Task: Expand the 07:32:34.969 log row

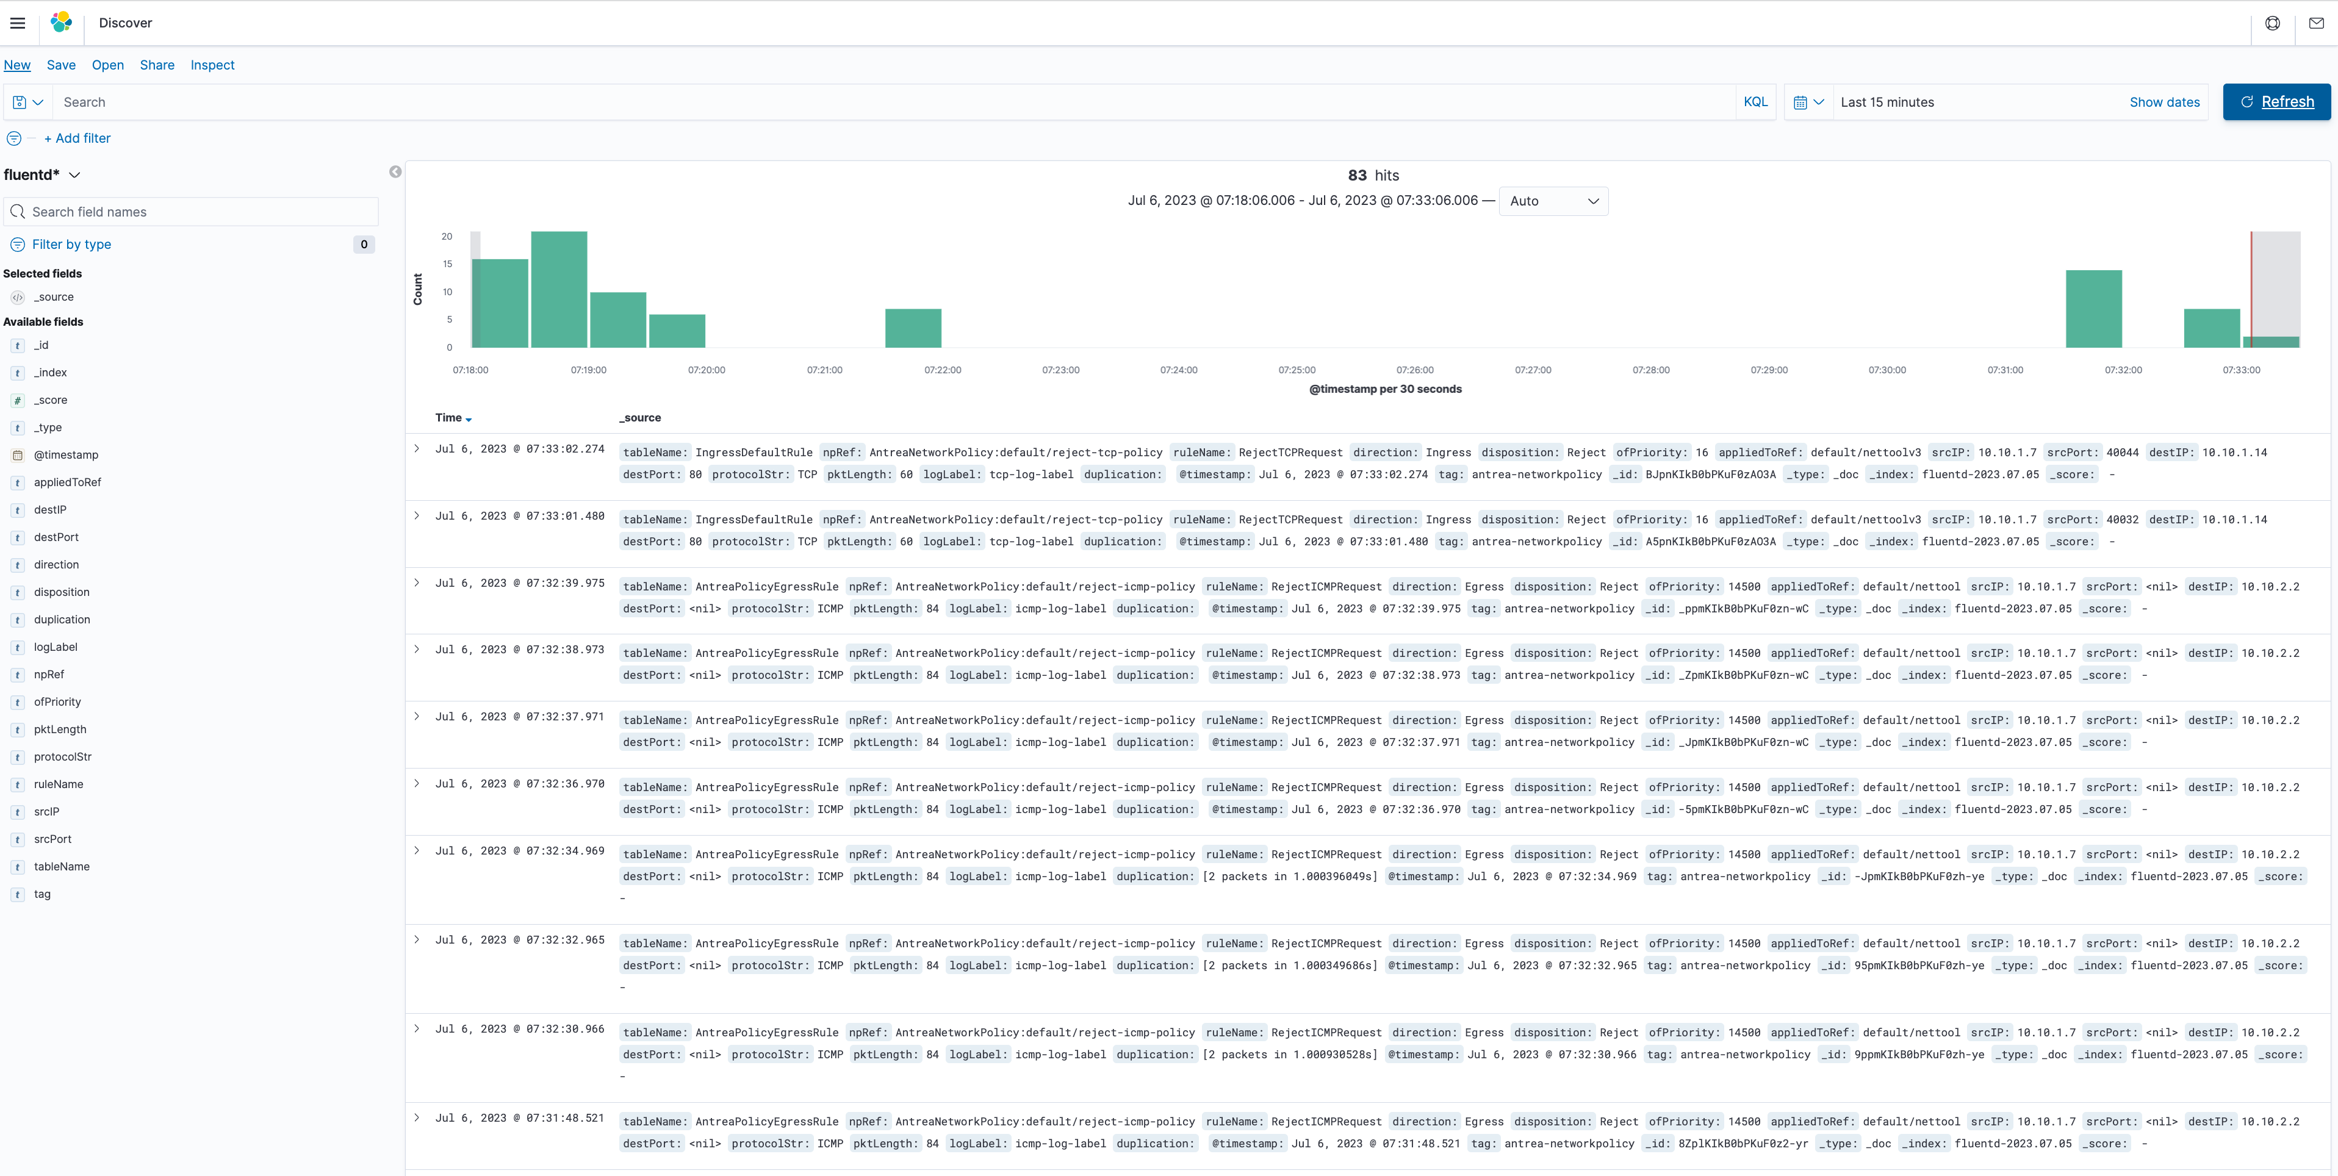Action: [417, 851]
